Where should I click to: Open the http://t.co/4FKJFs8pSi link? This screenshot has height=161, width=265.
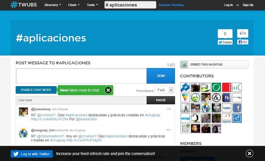[84, 140]
